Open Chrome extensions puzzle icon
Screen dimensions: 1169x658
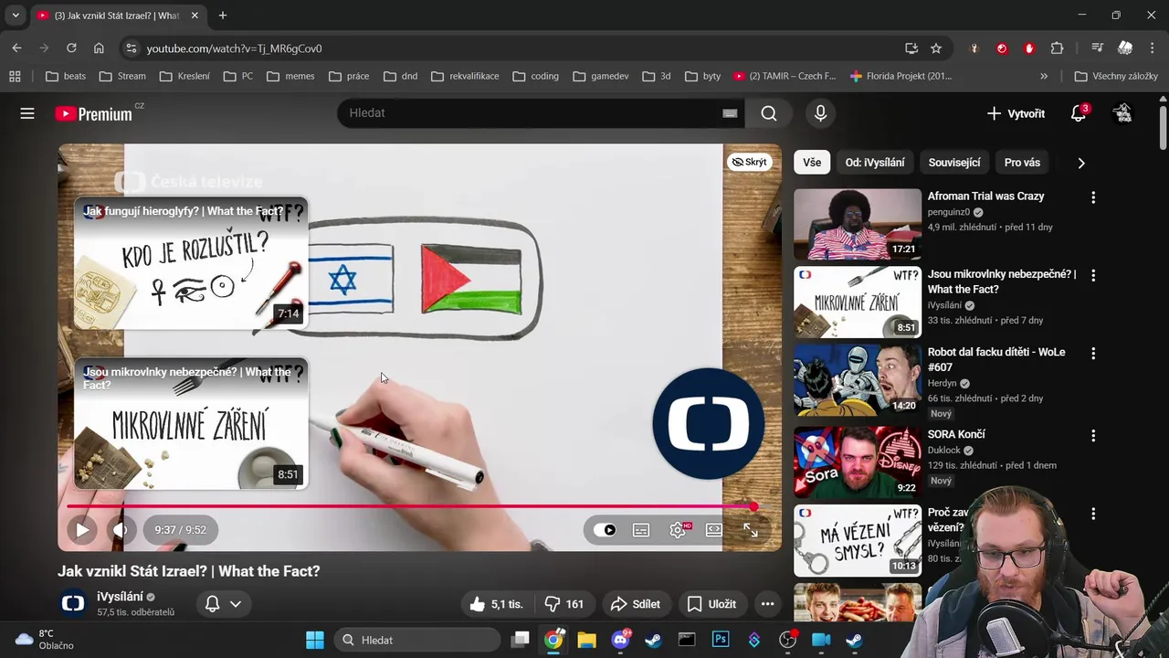pos(1057,48)
